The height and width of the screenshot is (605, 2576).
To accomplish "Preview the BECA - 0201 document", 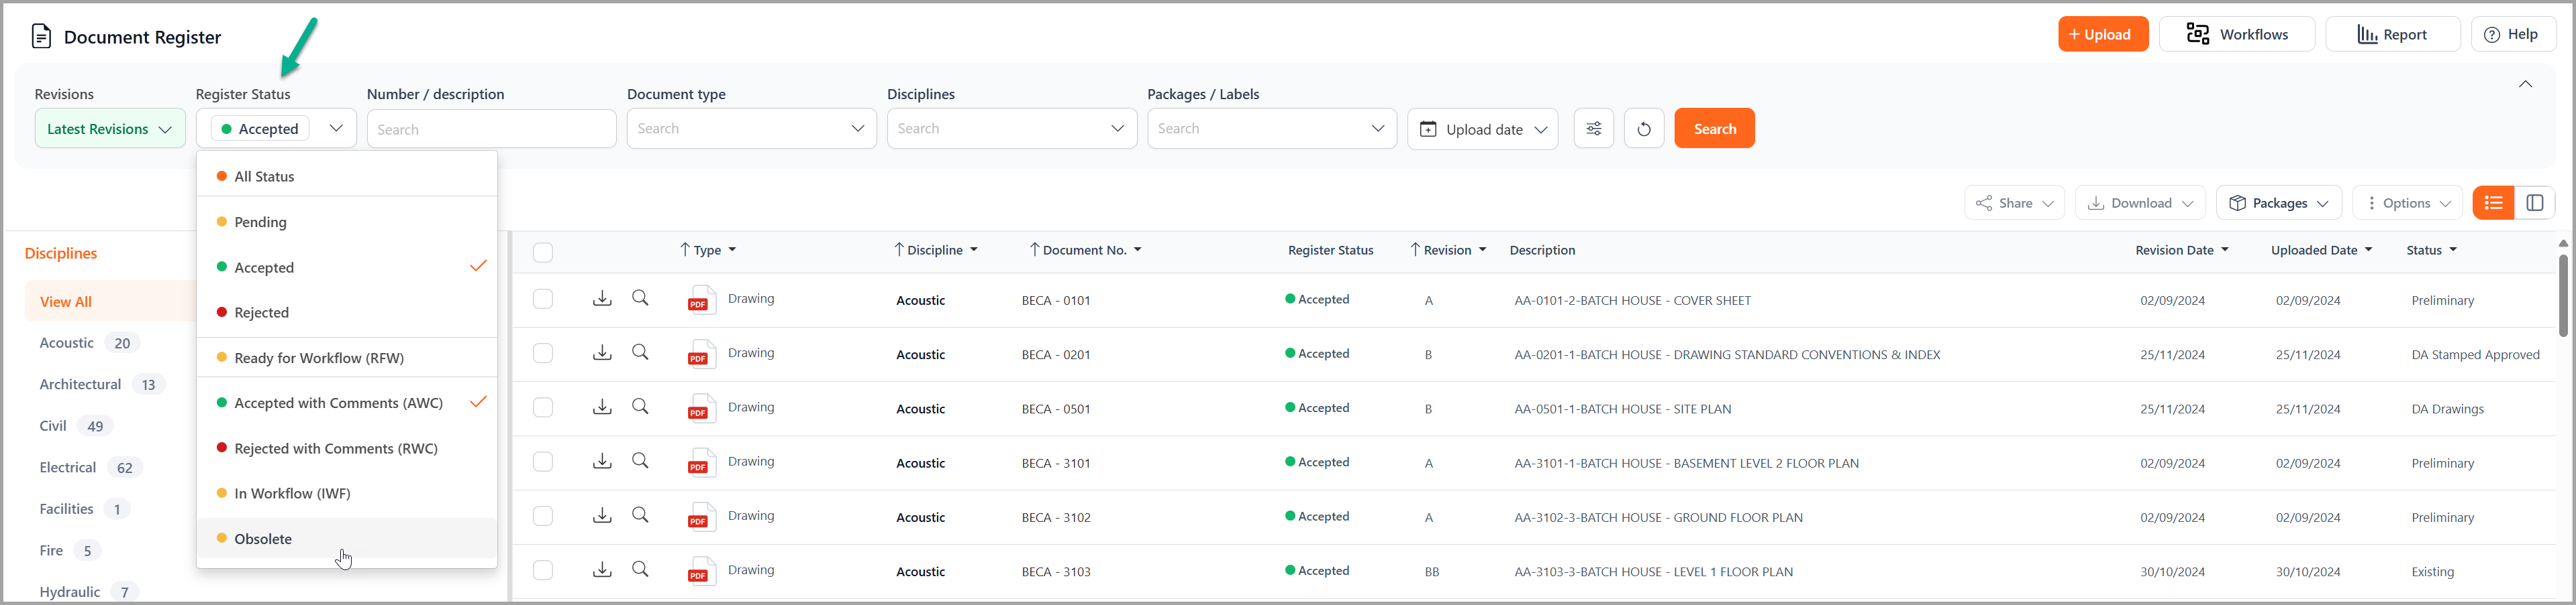I will coord(641,352).
